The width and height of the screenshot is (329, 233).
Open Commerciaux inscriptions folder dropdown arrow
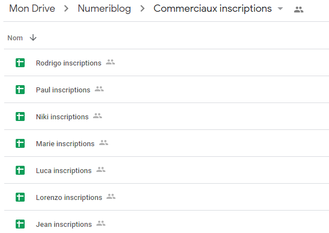[x=280, y=8]
